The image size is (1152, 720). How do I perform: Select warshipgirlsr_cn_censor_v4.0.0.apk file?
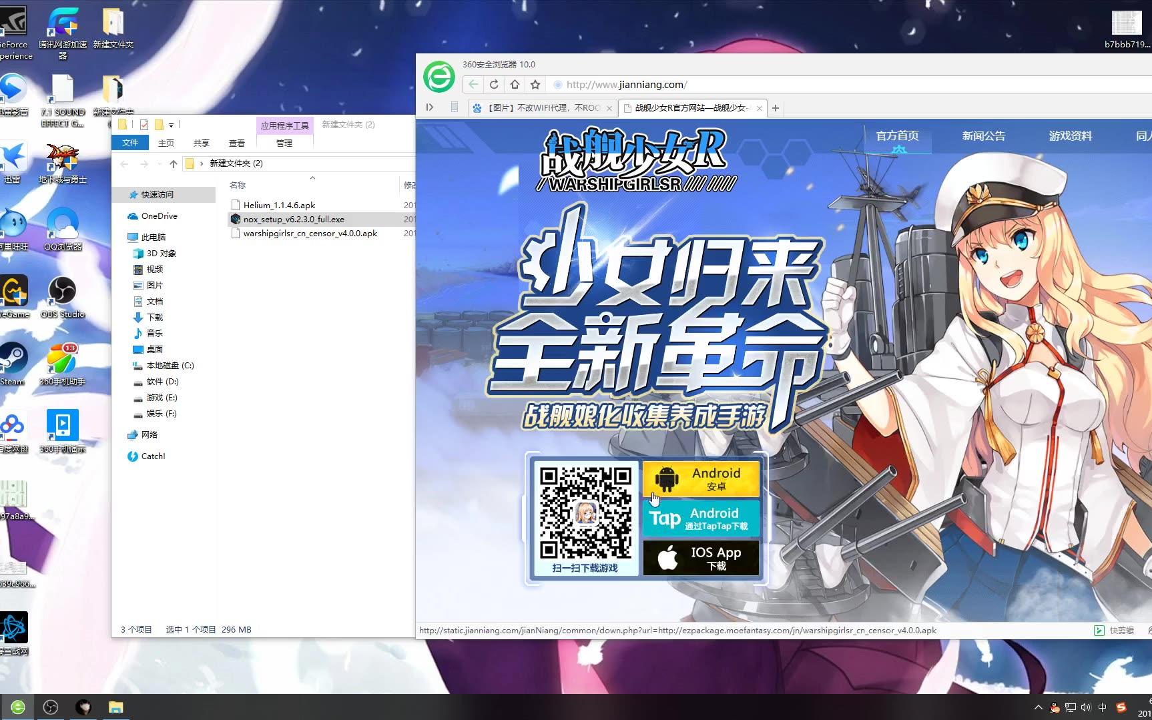(310, 234)
